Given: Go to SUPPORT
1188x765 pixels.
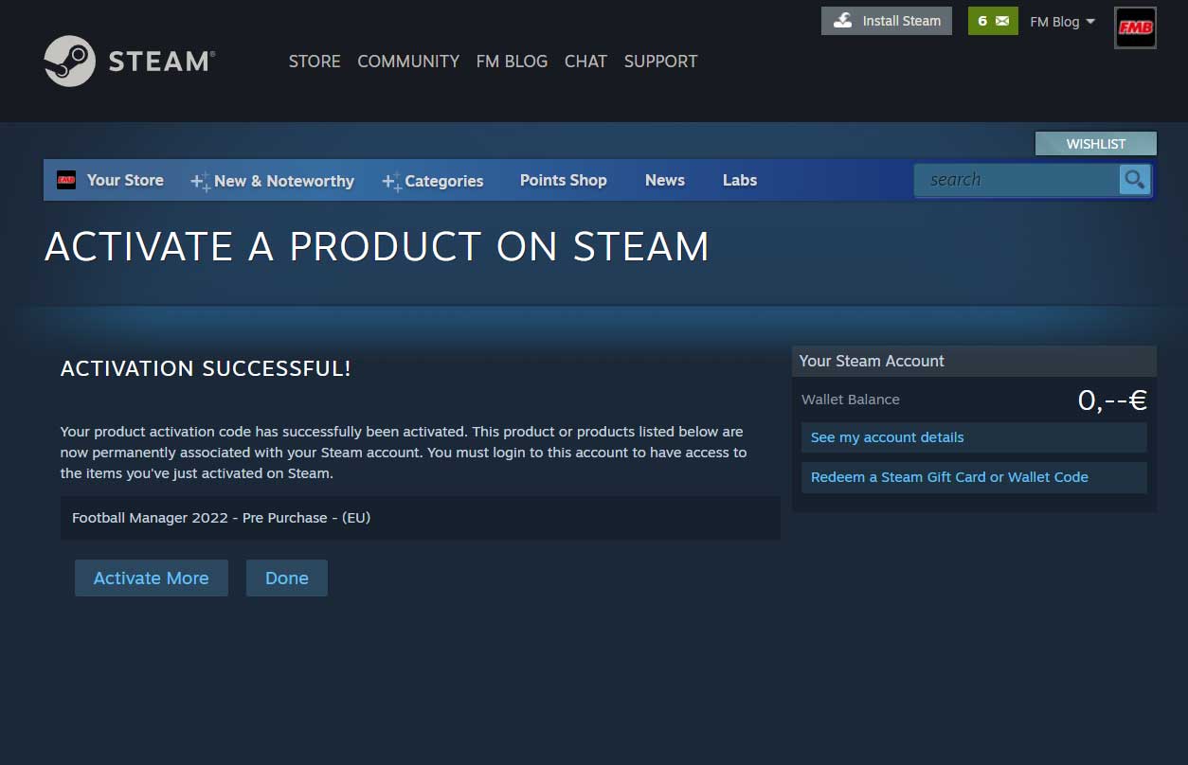Looking at the screenshot, I should (660, 62).
